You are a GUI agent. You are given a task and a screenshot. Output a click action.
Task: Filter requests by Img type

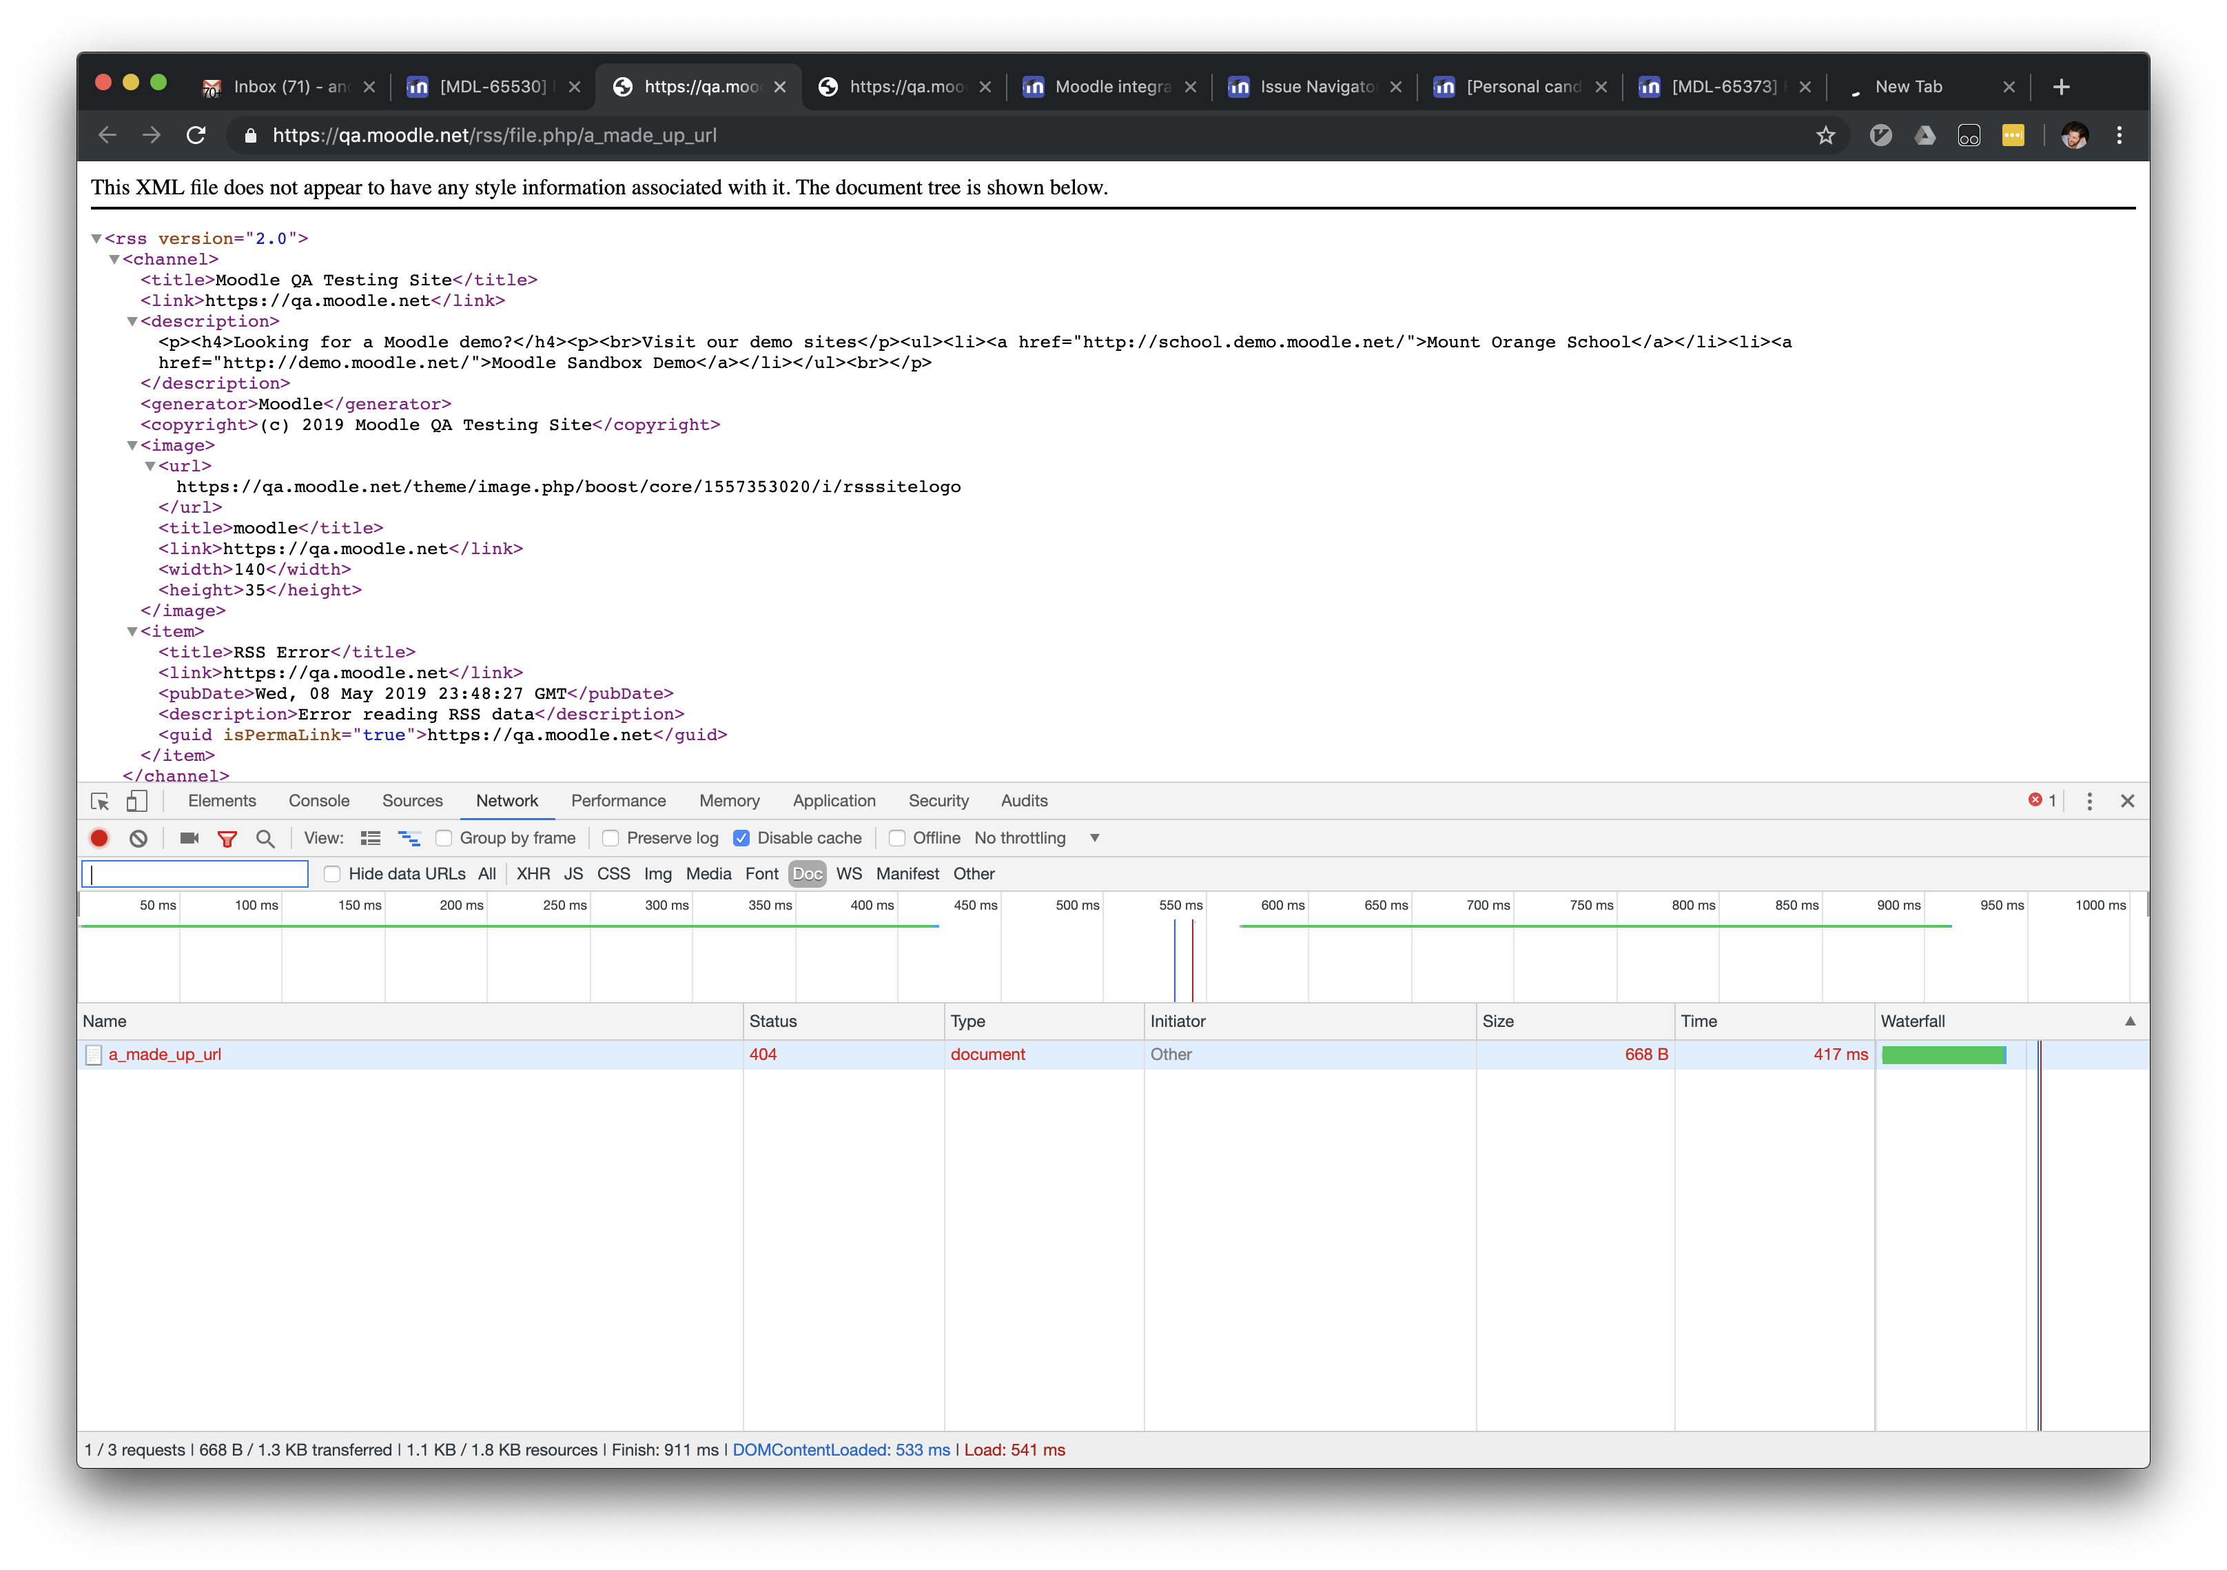[x=657, y=875]
